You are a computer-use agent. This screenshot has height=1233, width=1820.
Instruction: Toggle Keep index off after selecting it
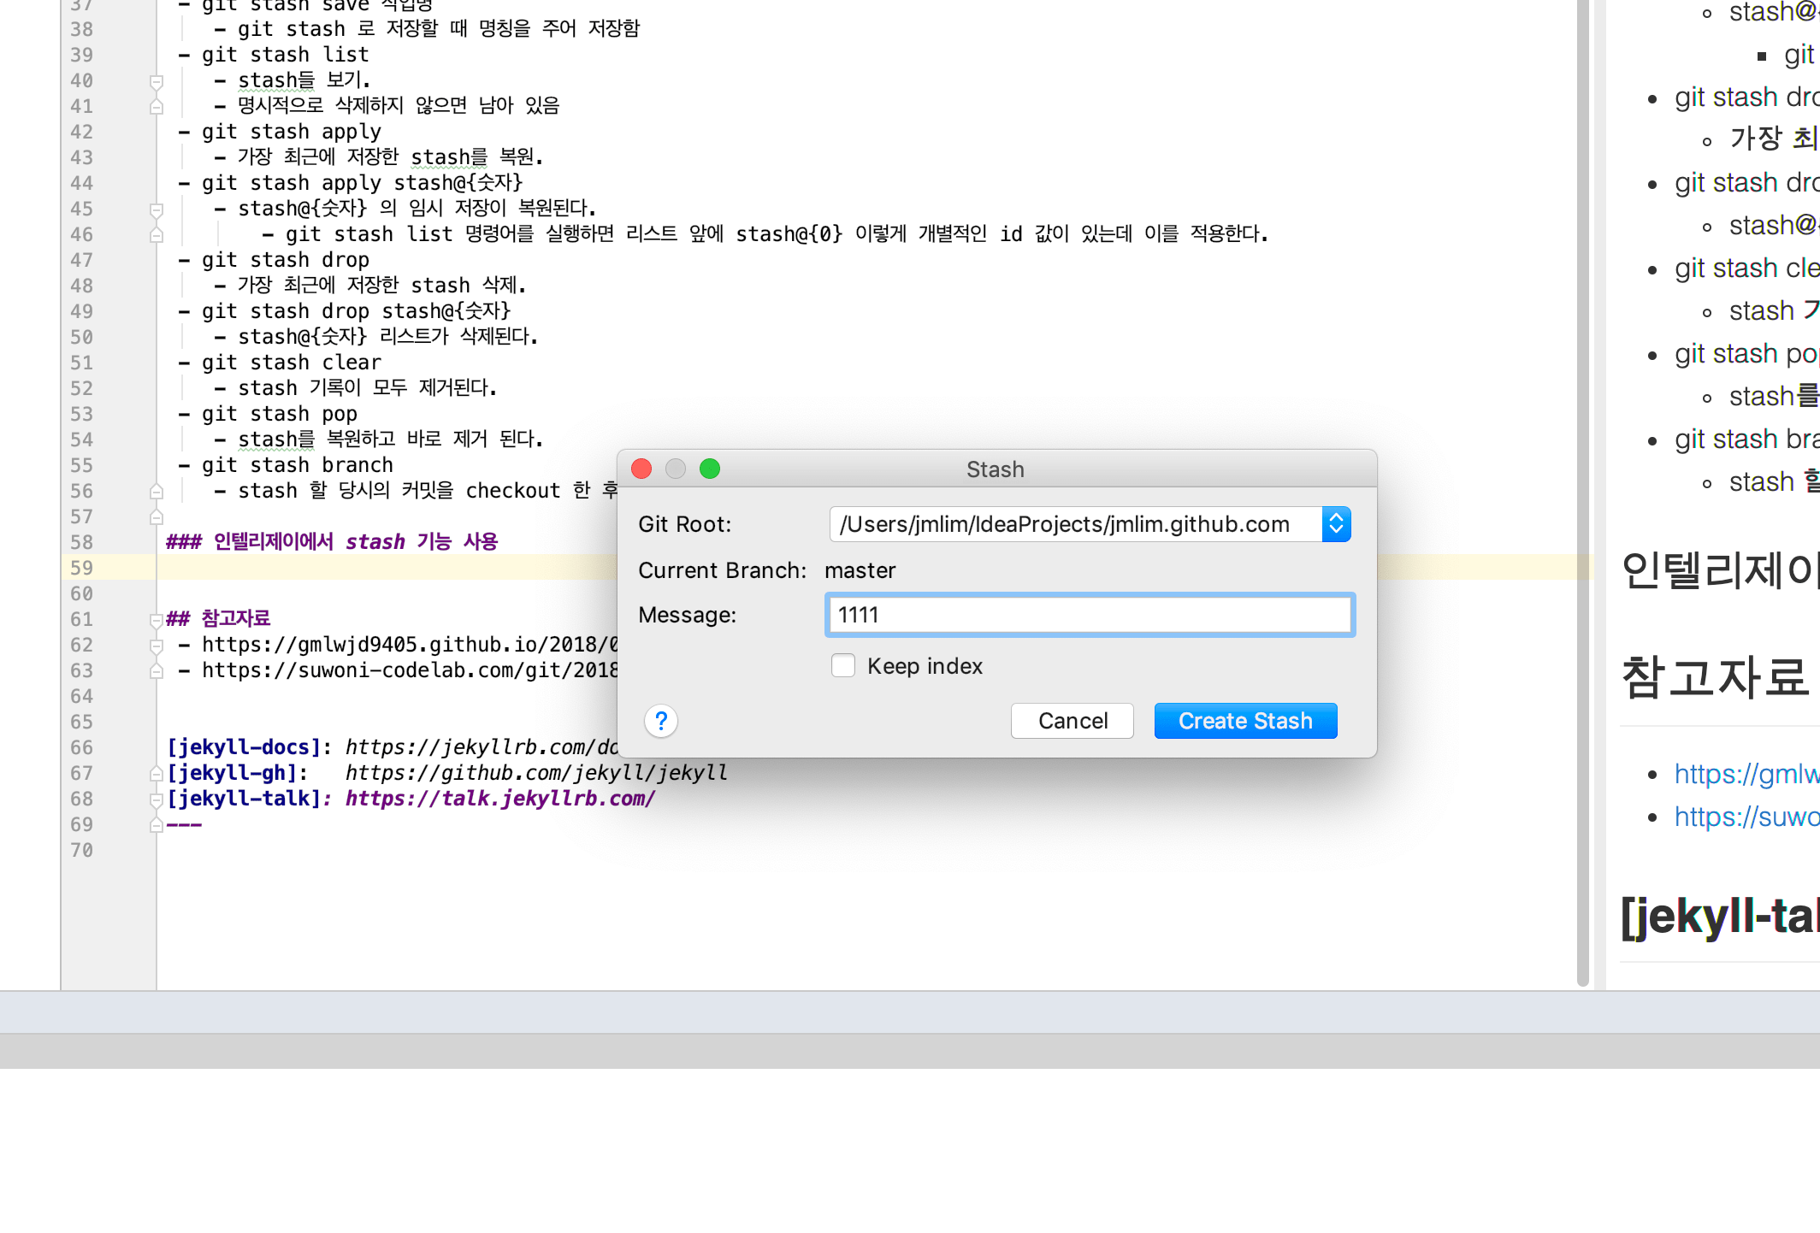click(x=842, y=665)
